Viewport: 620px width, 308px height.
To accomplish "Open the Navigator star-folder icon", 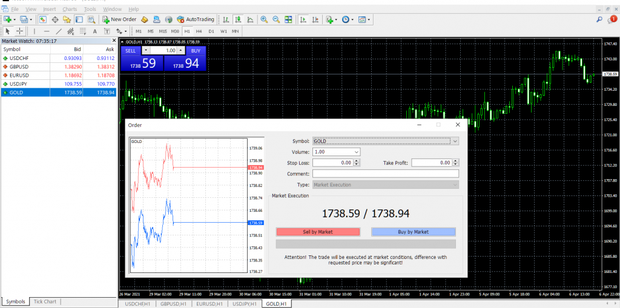I will click(x=67, y=19).
